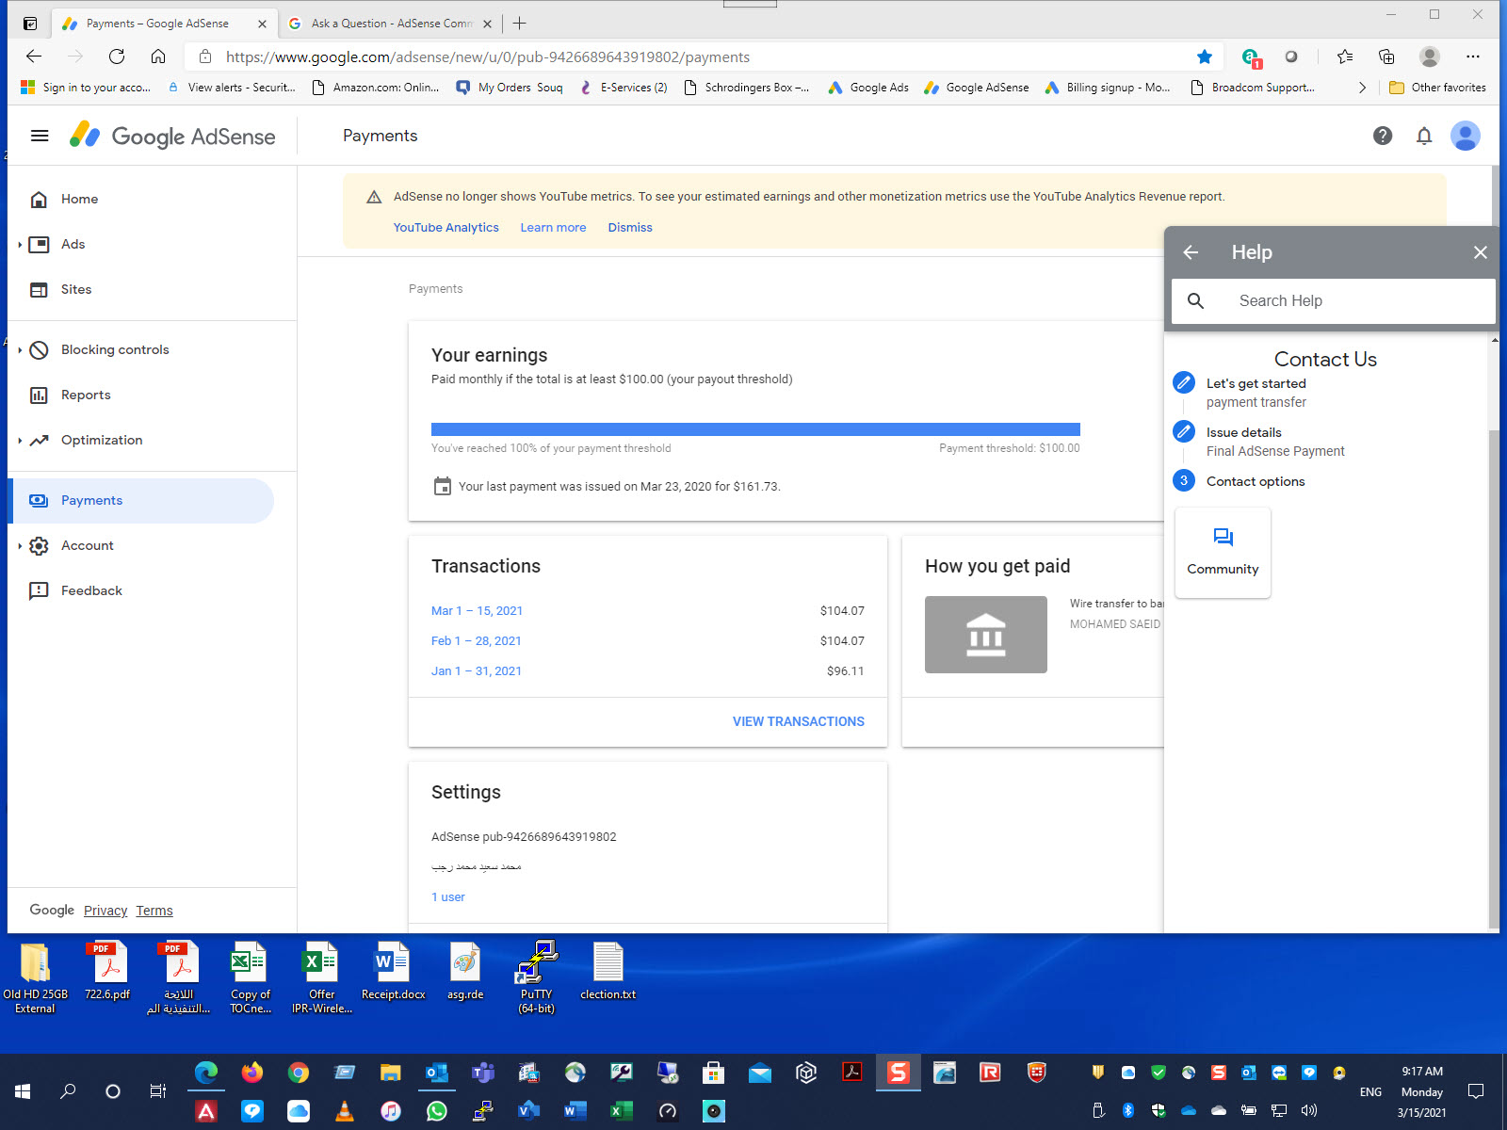Image resolution: width=1507 pixels, height=1130 pixels.
Task: Open the browser profile icon
Action: 1430,56
